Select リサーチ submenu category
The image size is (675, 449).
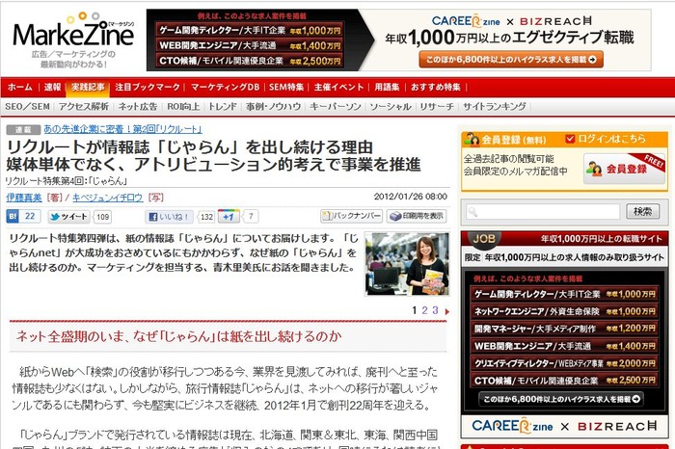437,106
